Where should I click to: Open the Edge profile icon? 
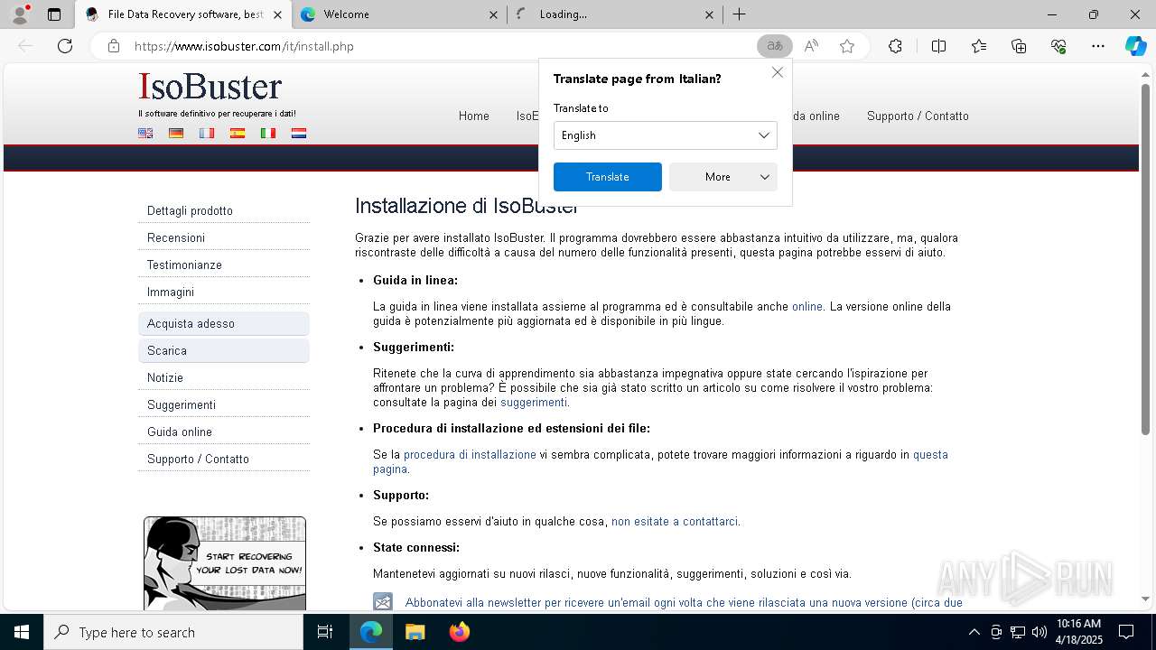(20, 14)
